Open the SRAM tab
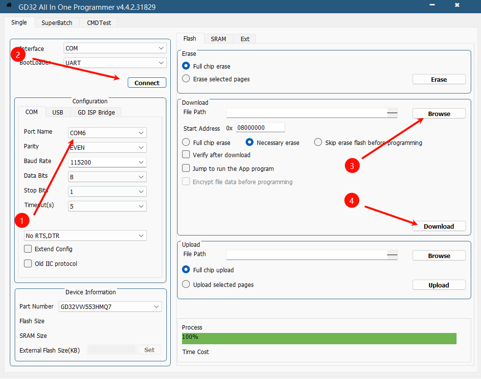Viewport: 481px width, 379px height. click(x=218, y=39)
